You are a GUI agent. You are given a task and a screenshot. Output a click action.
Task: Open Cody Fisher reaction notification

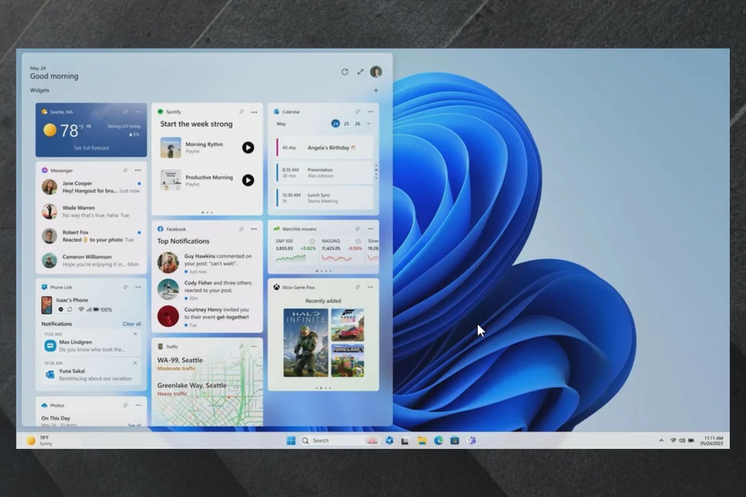coord(207,290)
